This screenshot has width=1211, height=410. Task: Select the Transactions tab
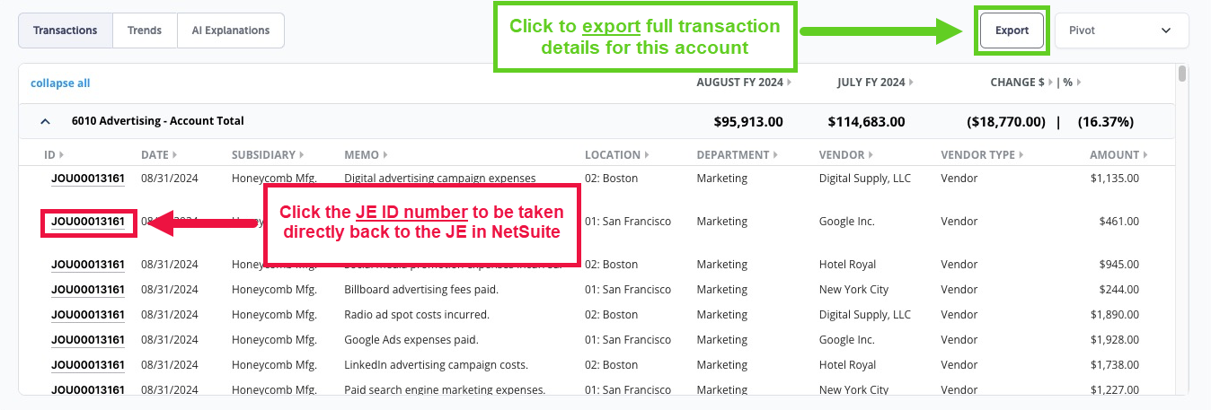[x=66, y=31]
